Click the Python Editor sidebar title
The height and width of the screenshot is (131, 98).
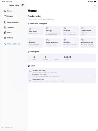14,5
